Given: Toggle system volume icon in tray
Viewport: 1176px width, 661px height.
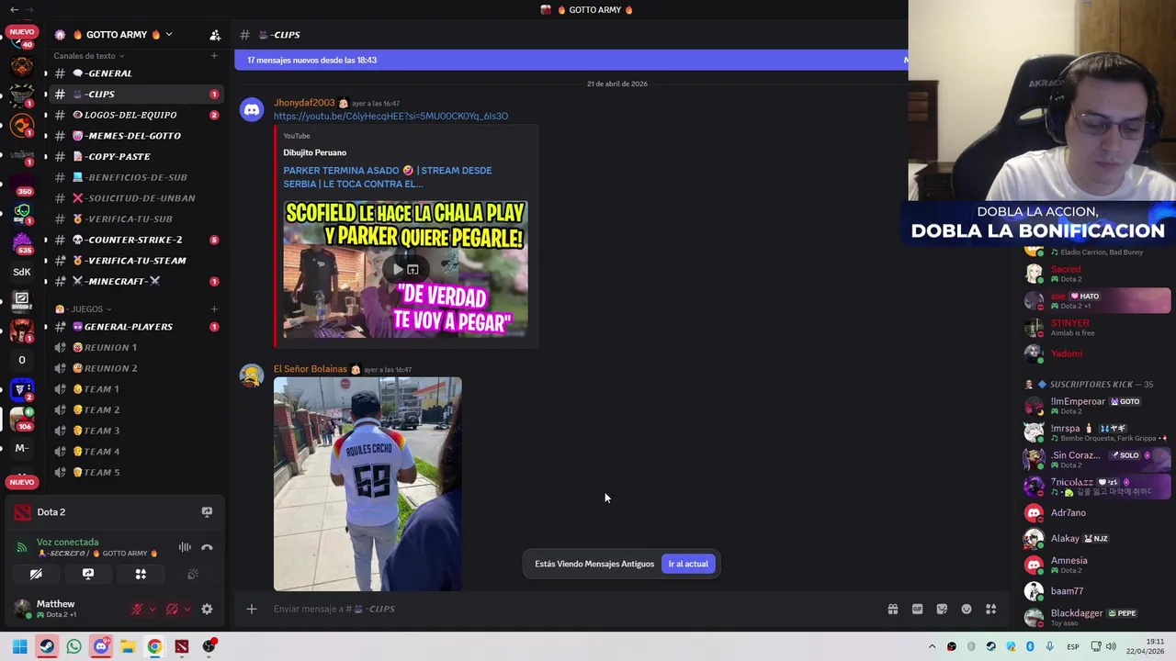Looking at the screenshot, I should tap(1110, 646).
